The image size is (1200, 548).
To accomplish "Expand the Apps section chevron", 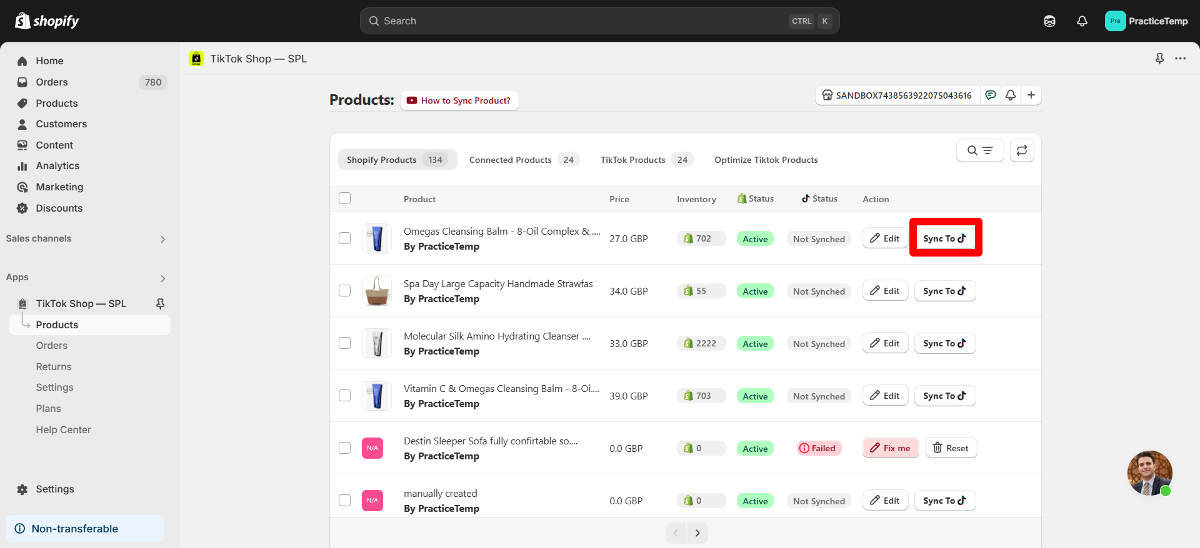I will (162, 278).
